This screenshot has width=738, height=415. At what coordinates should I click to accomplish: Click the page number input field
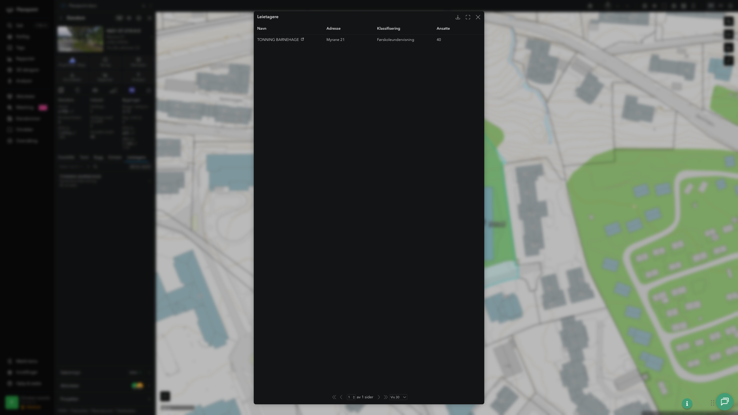coord(351,397)
